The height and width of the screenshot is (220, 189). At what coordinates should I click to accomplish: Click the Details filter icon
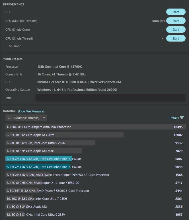[182, 118]
